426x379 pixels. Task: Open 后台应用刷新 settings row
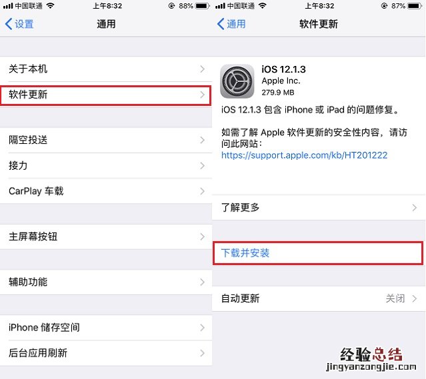click(x=106, y=353)
